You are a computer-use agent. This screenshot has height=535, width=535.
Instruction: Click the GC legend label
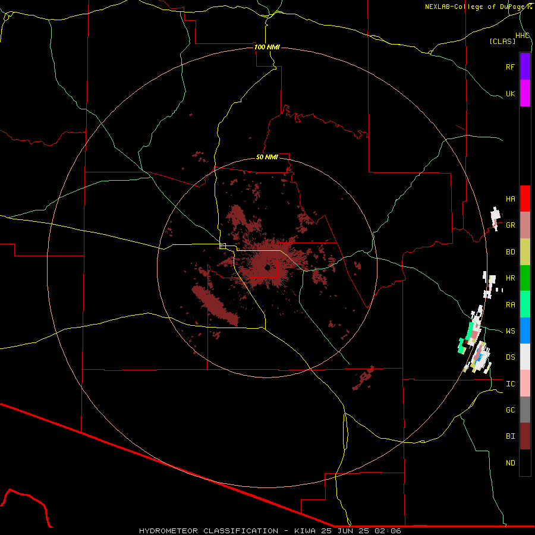510,410
